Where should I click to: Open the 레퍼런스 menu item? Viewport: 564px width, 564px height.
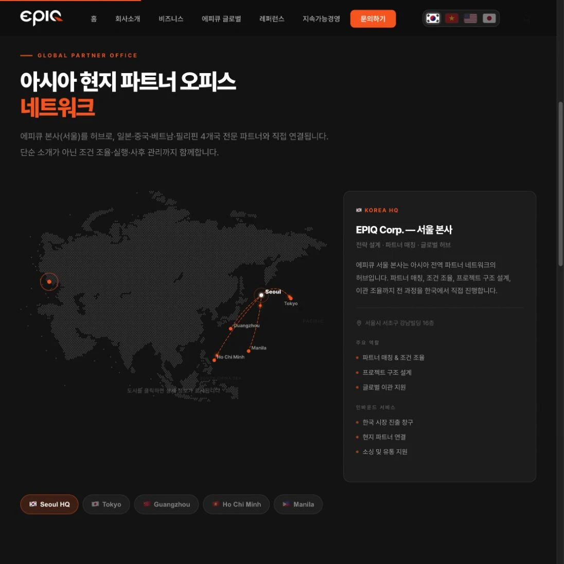pos(272,19)
